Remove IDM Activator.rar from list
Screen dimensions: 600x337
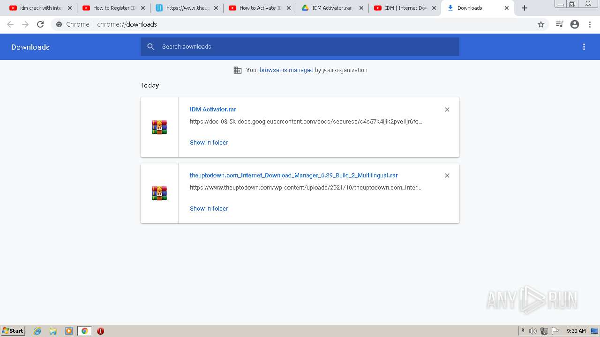[x=447, y=110]
